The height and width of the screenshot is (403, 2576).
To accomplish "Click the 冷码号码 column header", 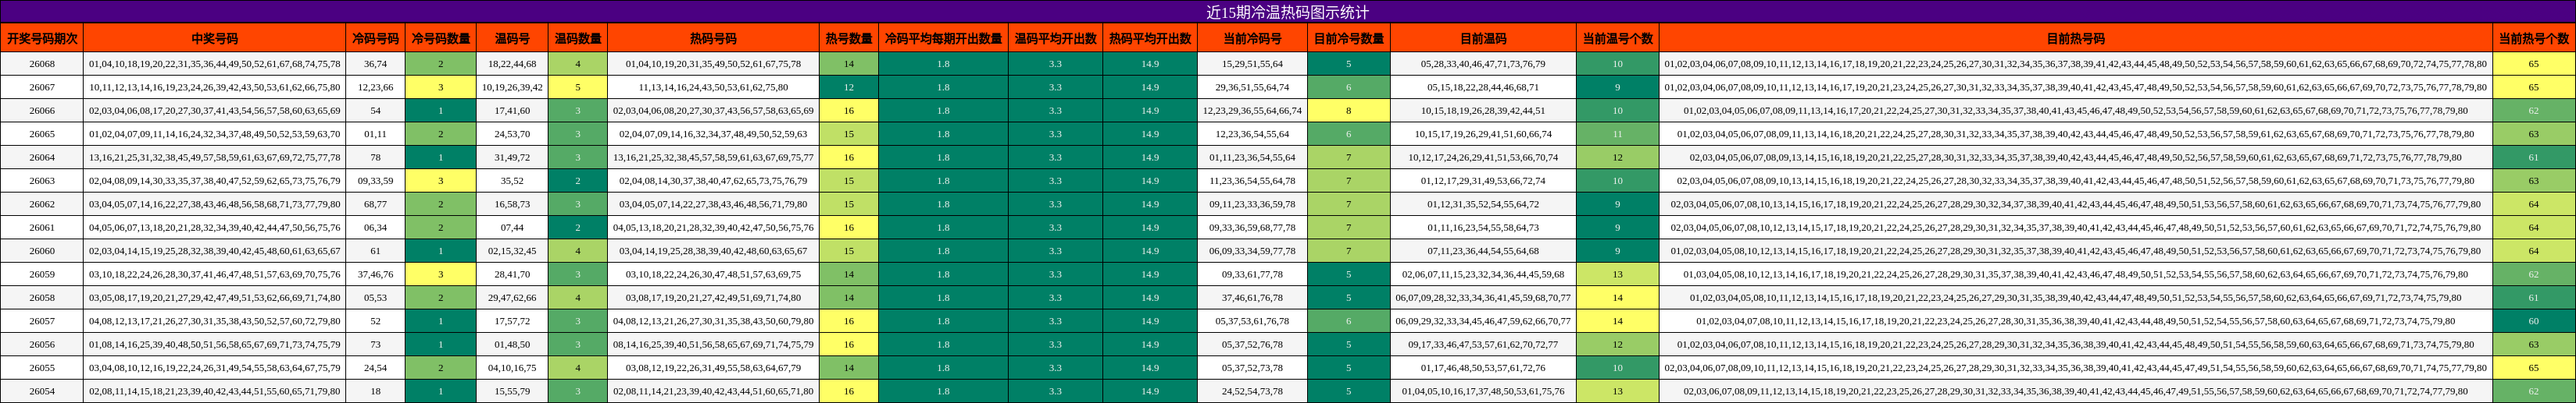I will point(375,39).
